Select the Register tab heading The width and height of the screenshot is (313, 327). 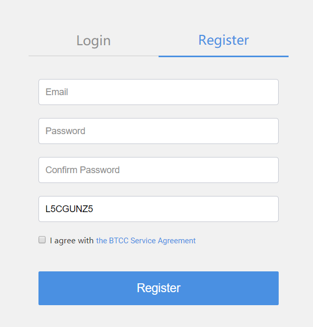pos(224,40)
